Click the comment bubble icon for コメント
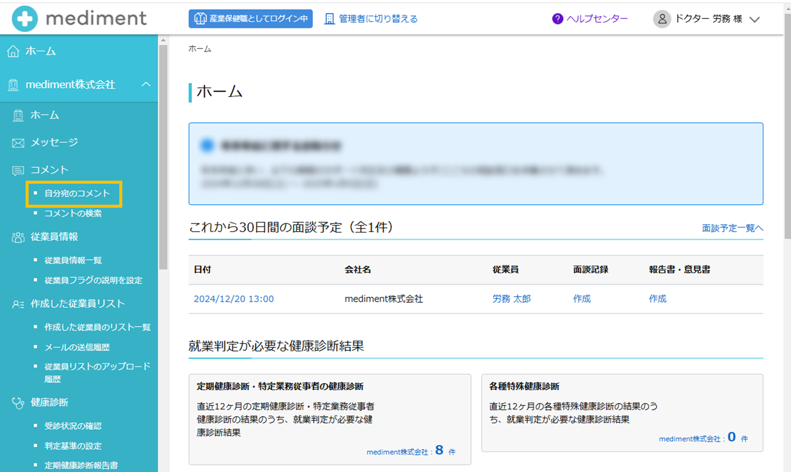The width and height of the screenshot is (791, 472). 18,171
